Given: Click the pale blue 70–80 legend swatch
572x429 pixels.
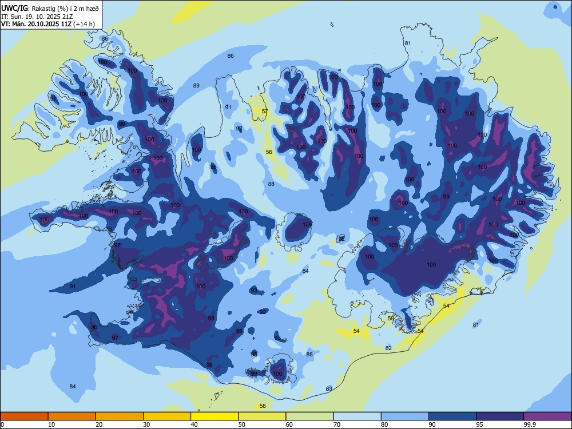Looking at the screenshot, I should [x=357, y=416].
